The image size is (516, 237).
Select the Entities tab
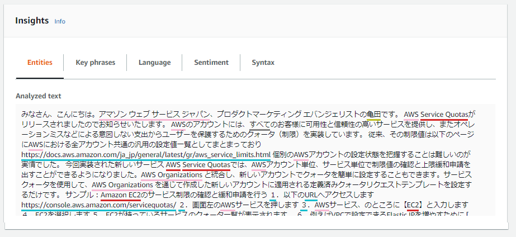click(40, 63)
